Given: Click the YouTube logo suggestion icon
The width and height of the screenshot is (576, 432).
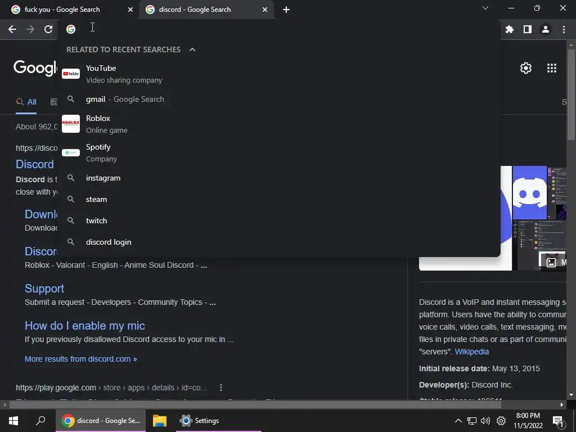Looking at the screenshot, I should coord(71,74).
